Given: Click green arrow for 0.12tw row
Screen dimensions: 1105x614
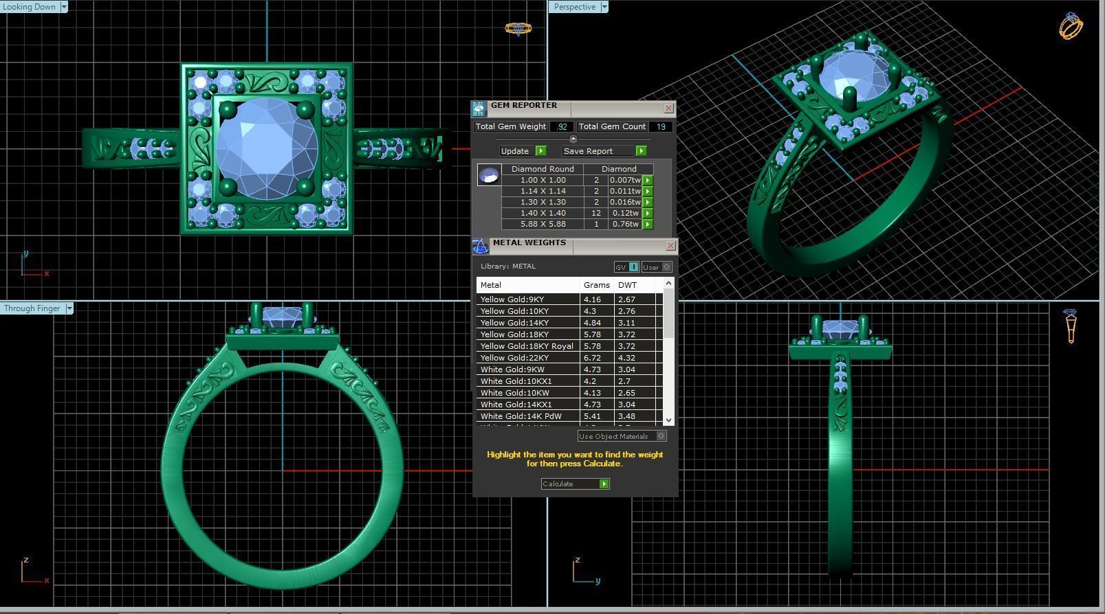Looking at the screenshot, I should 648,214.
